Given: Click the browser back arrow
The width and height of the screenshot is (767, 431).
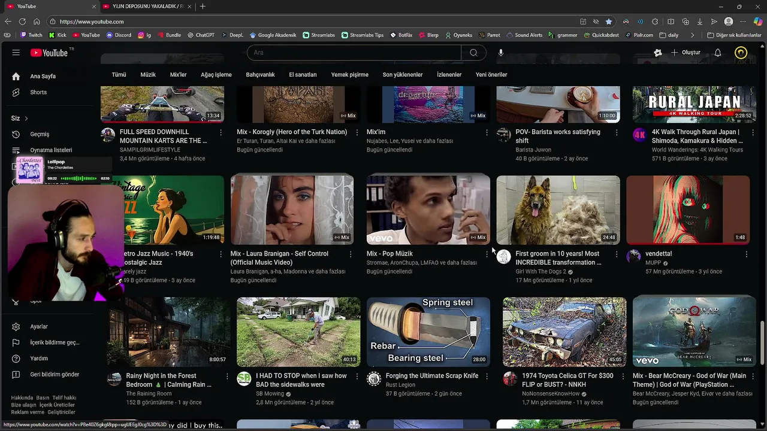Looking at the screenshot, I should coord(8,22).
